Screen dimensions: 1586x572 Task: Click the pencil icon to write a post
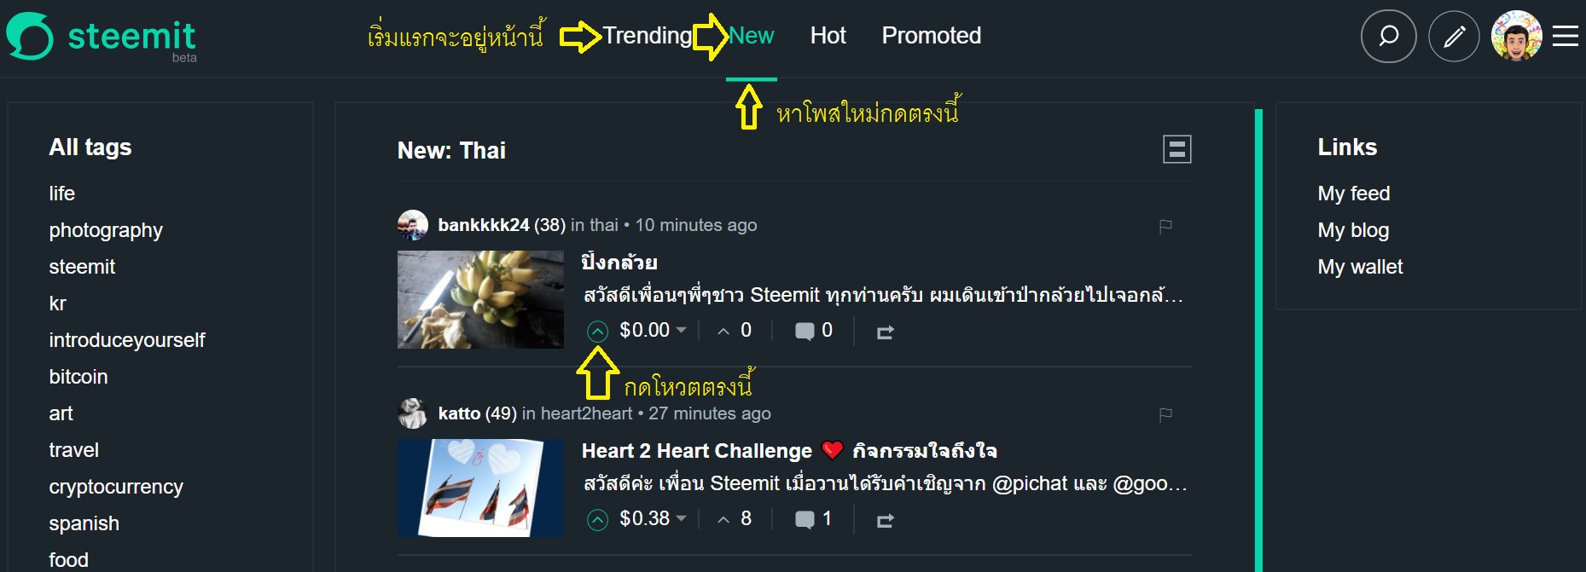1454,36
